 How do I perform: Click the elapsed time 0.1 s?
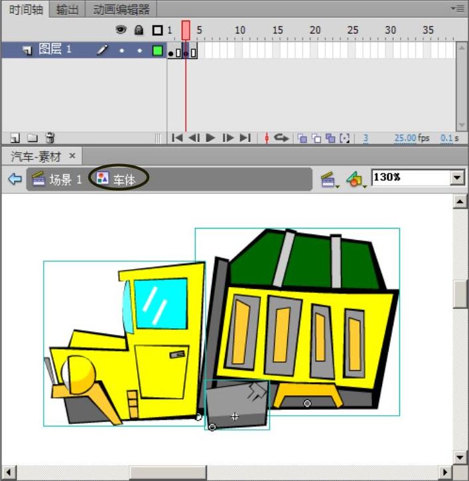(450, 138)
